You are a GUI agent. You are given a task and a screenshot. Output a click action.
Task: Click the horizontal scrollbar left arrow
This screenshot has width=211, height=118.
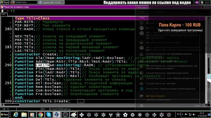(x=2, y=105)
